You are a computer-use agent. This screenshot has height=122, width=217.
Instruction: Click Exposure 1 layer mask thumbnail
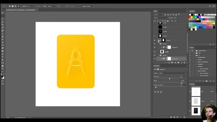[x=169, y=59]
